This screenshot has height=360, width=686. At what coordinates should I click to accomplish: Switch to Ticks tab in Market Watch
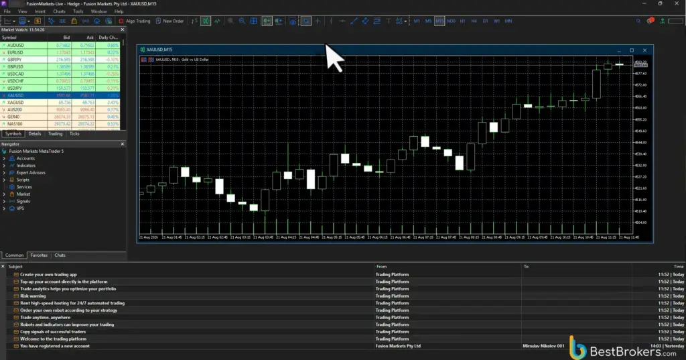(x=74, y=133)
